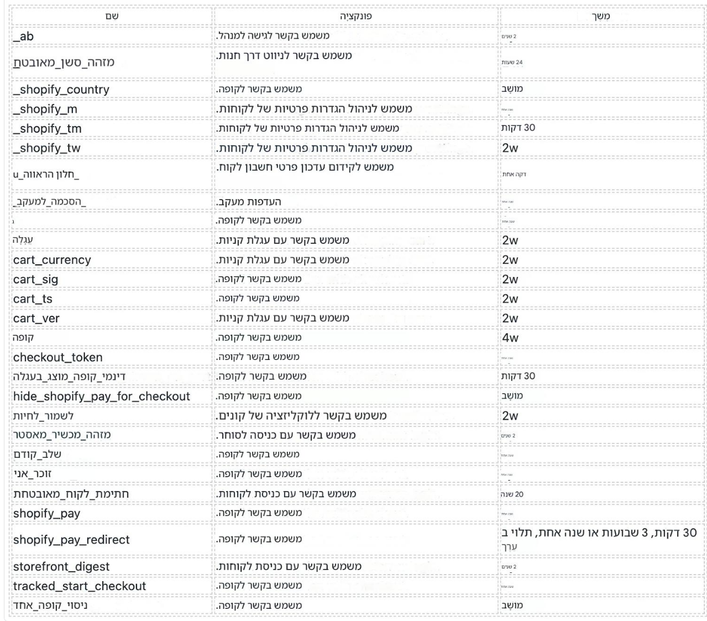Viewport: 707px width, 621px height.
Task: Select the משמש בקשר לגישה למנהל cell
Action: coord(273,36)
